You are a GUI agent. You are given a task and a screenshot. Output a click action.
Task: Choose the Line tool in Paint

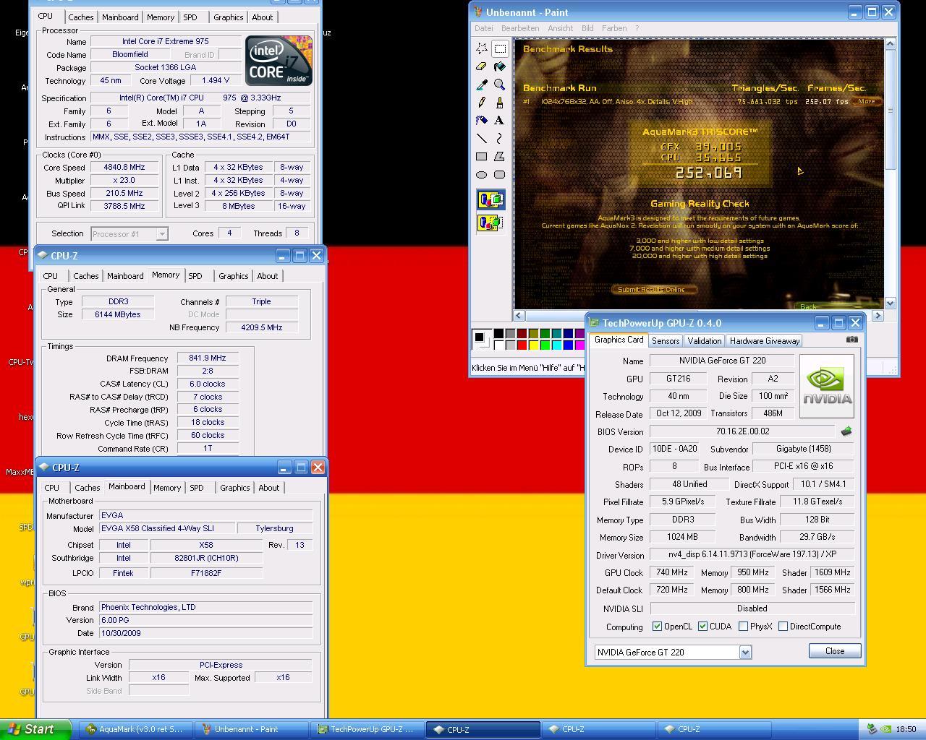tap(482, 138)
